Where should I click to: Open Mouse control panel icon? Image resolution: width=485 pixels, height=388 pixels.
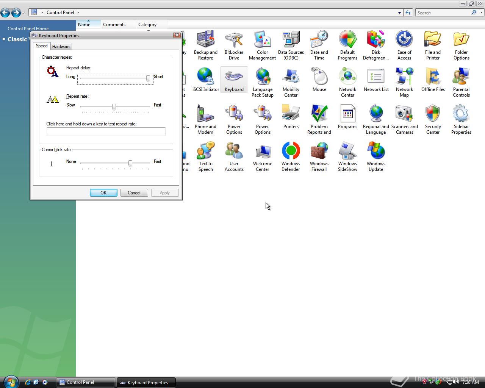click(x=319, y=80)
